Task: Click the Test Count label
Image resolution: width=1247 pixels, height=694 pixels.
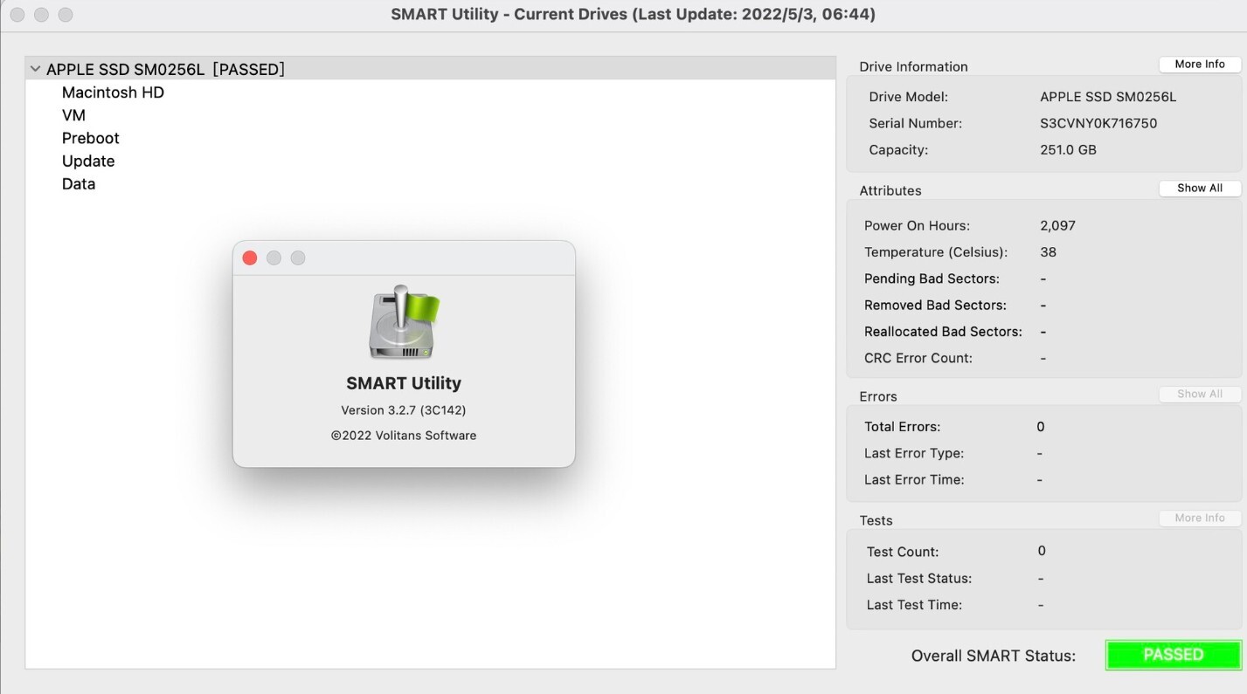Action: 903,552
